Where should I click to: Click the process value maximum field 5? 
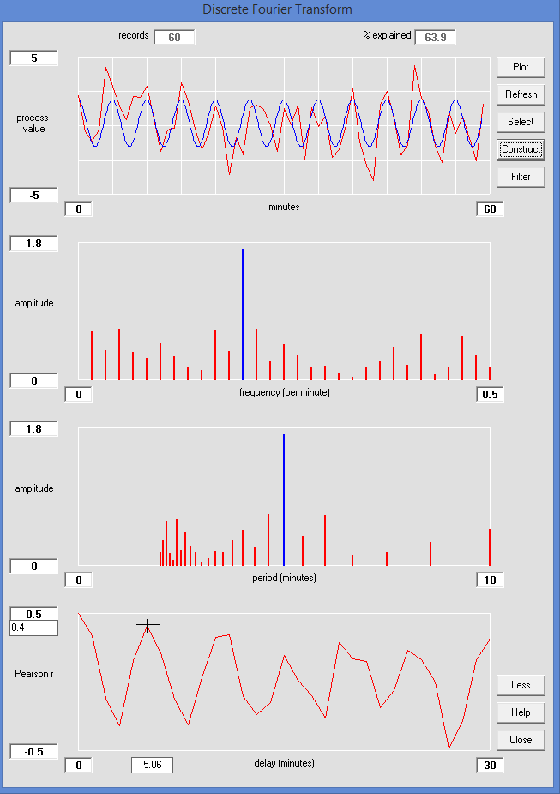[x=34, y=58]
